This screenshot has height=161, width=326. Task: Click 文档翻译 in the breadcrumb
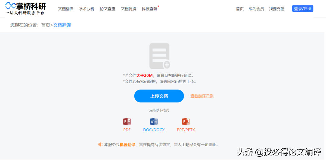62,25
